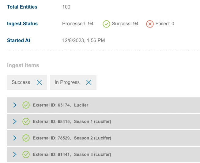The width and height of the screenshot is (200, 163).
Task: Click the green Success status icon in Ingest Status
Action: pyautogui.click(x=106, y=24)
